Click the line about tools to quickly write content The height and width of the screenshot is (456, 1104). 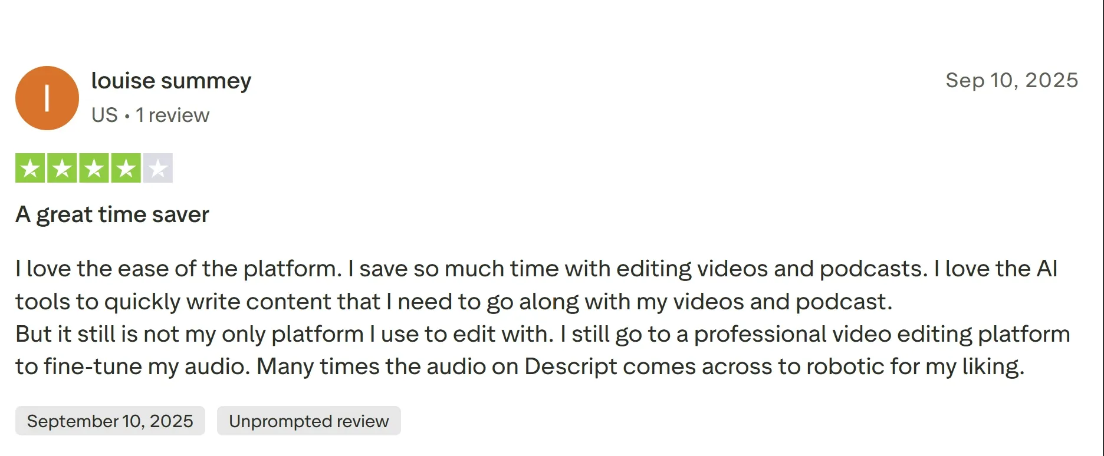pos(454,302)
